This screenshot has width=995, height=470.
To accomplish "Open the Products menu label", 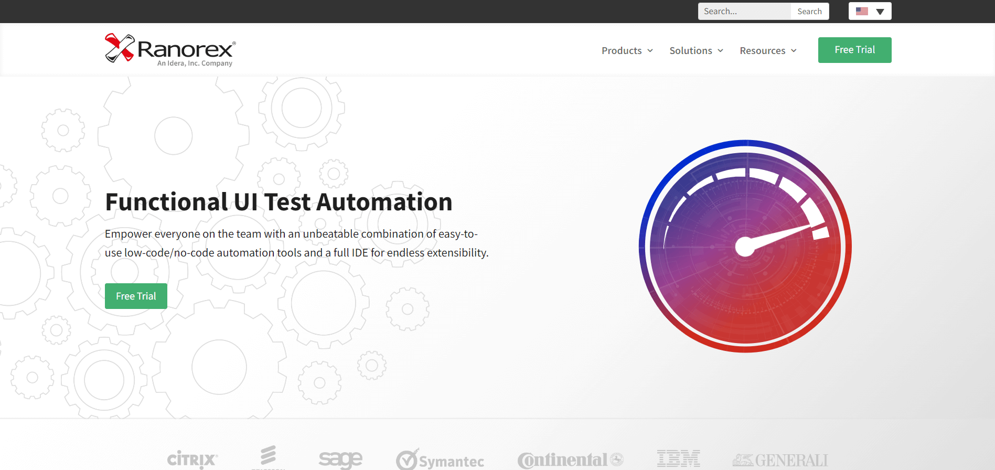I will 622,50.
